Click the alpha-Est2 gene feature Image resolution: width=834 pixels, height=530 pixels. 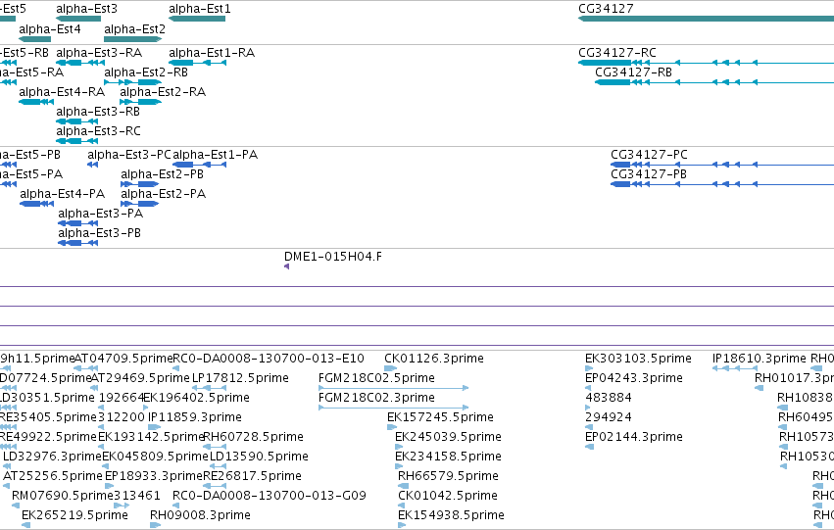click(133, 39)
